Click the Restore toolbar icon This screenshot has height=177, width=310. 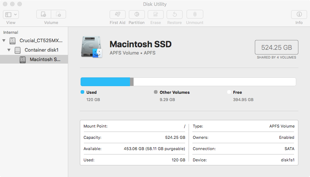click(175, 14)
